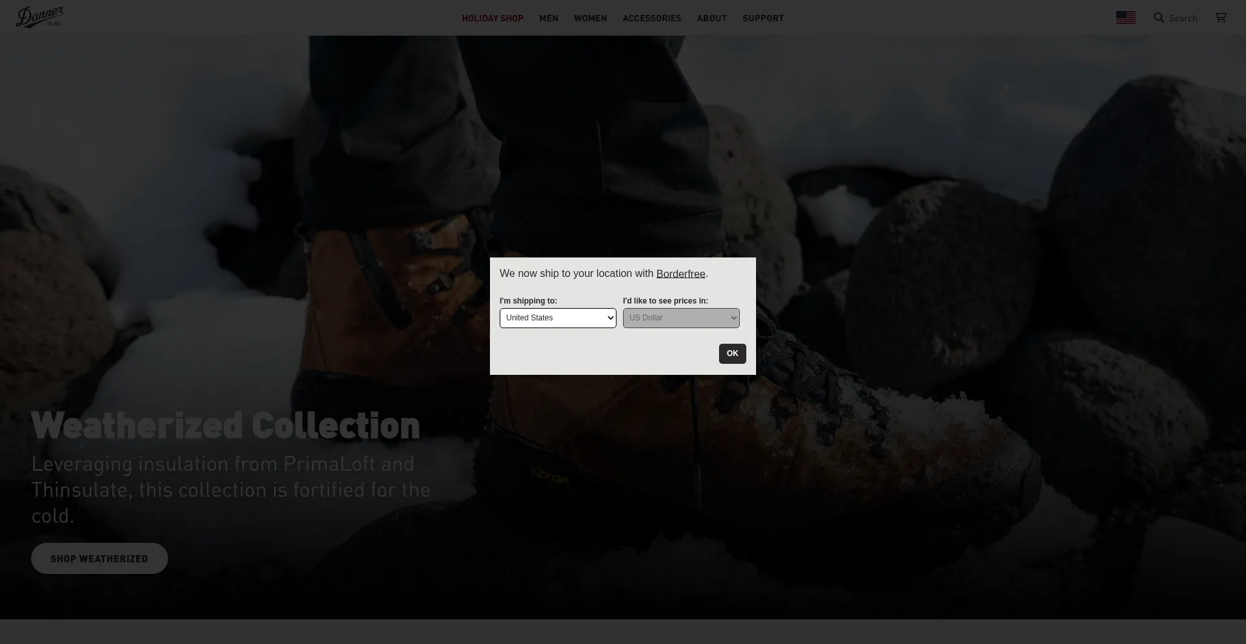Viewport: 1246px width, 644px height.
Task: Open the Women navigation item
Action: click(x=590, y=18)
